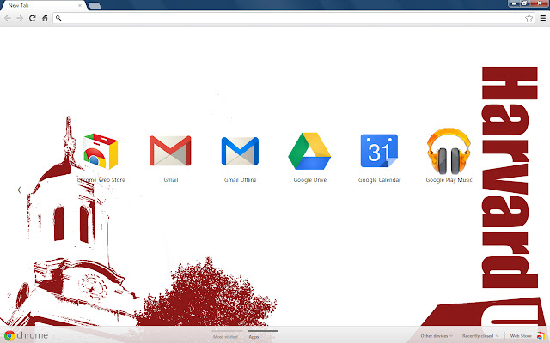
Task: Click the Google Play Music label text
Action: coord(449,180)
